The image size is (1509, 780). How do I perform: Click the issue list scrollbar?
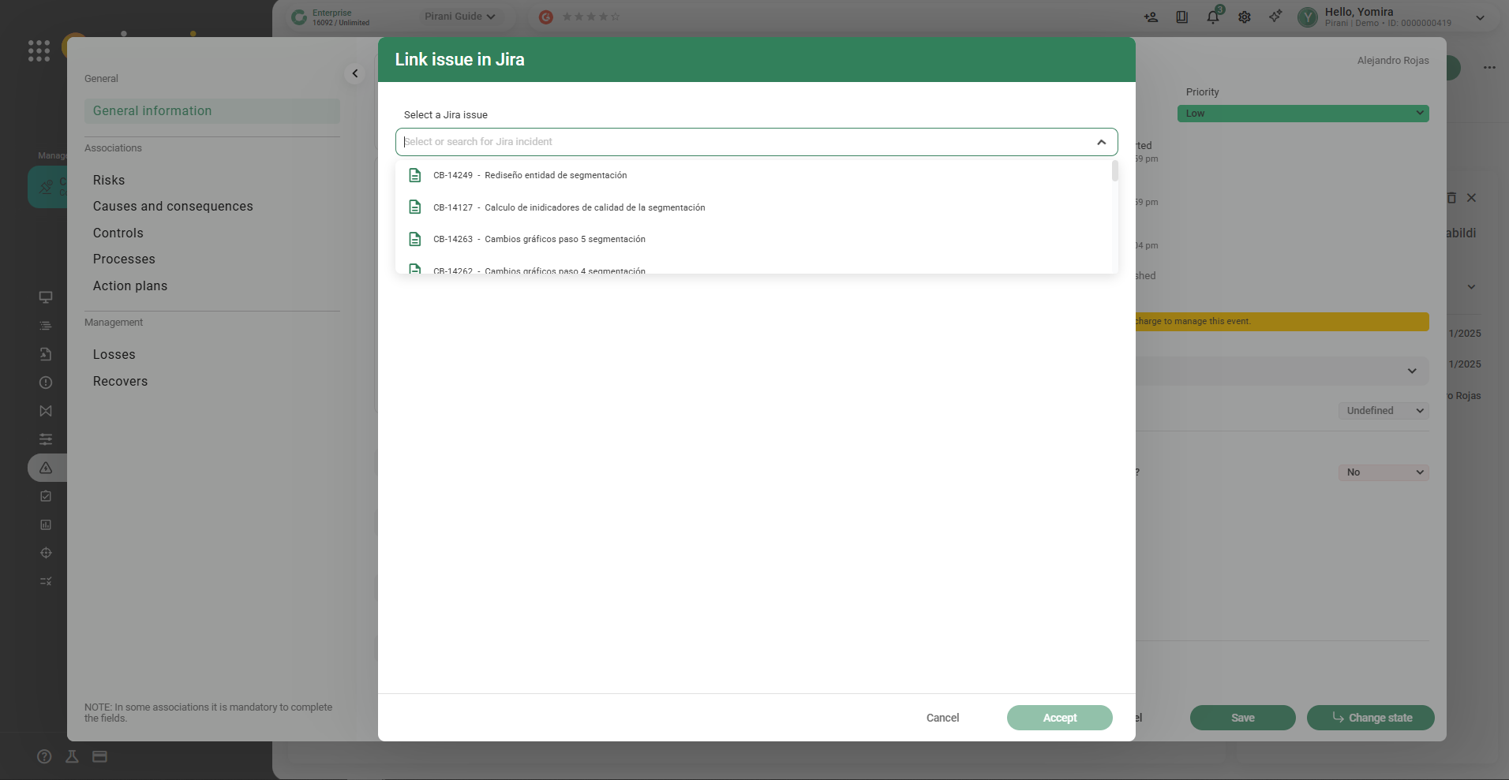pyautogui.click(x=1114, y=171)
